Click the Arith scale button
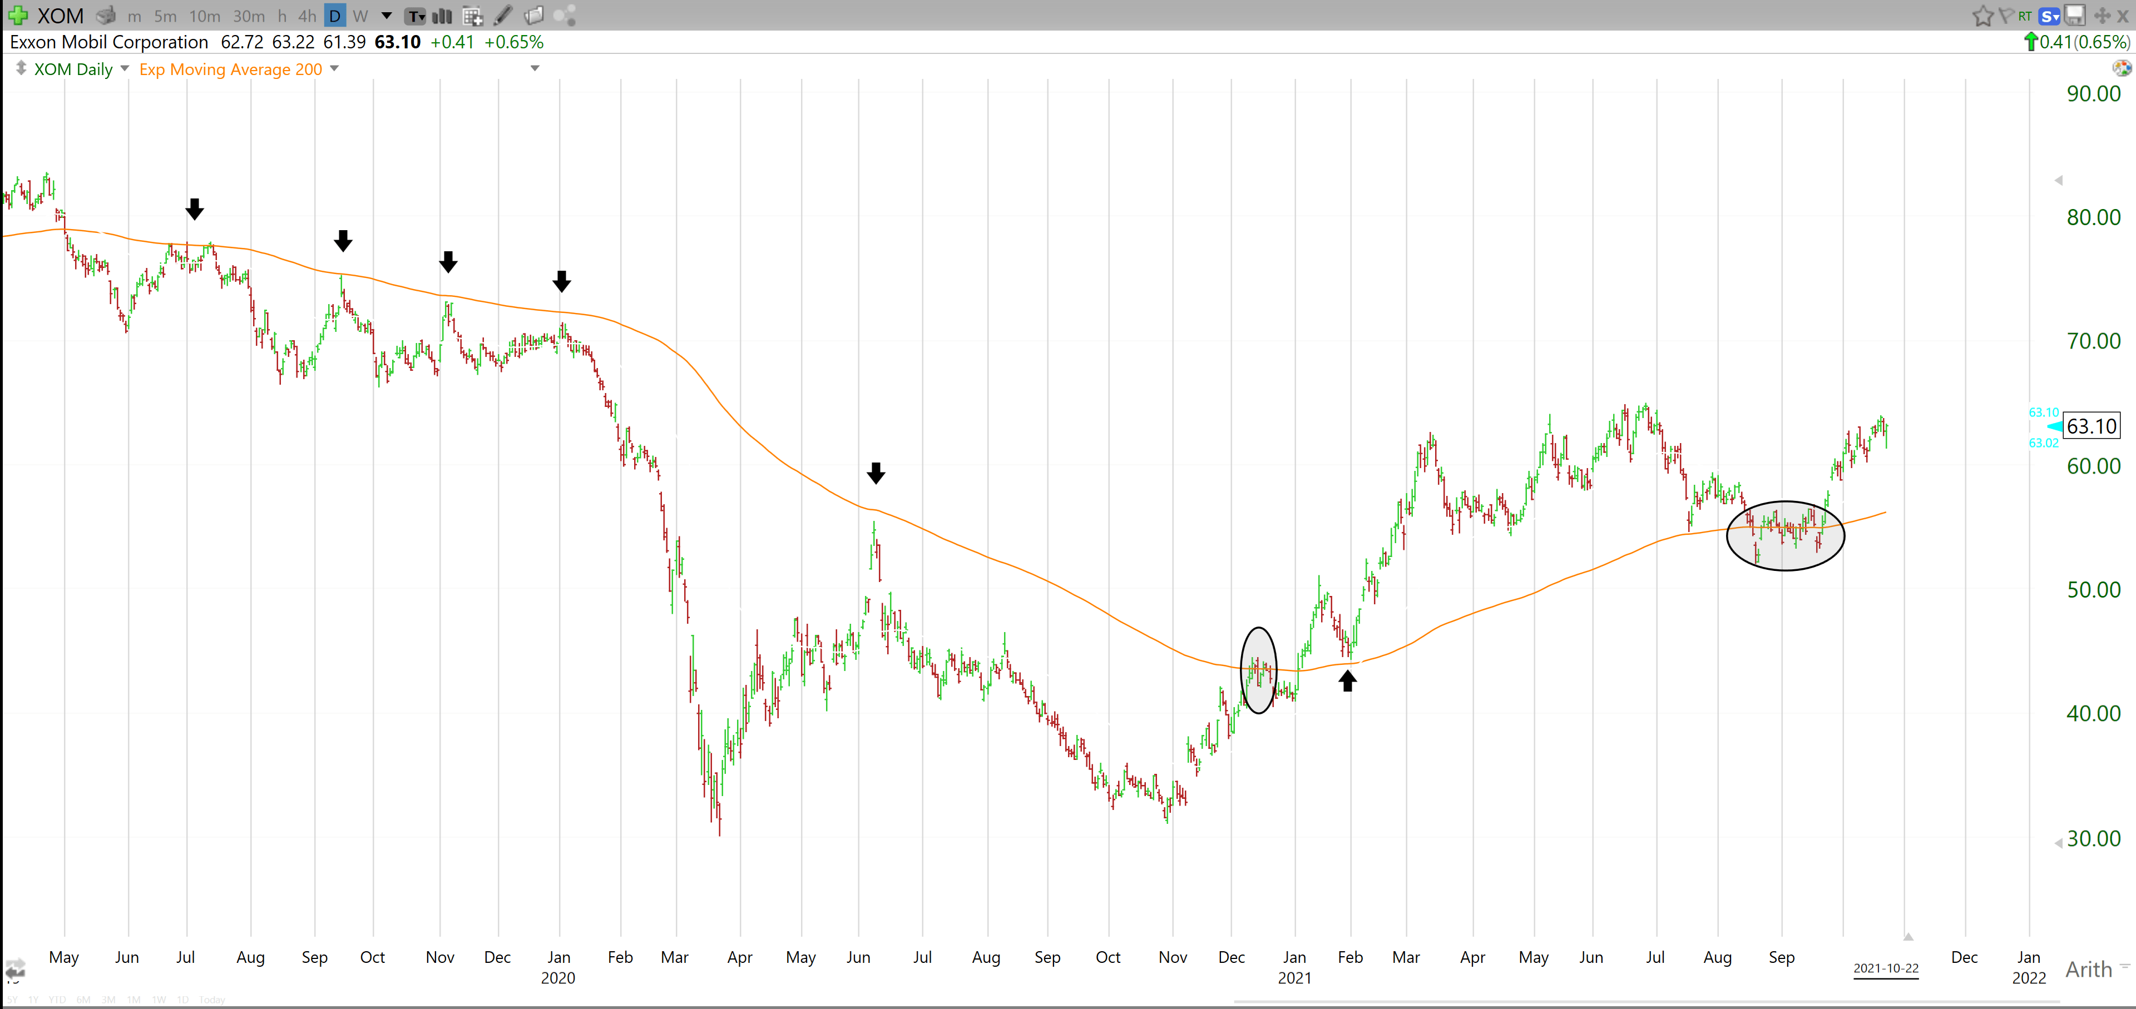 2088,968
